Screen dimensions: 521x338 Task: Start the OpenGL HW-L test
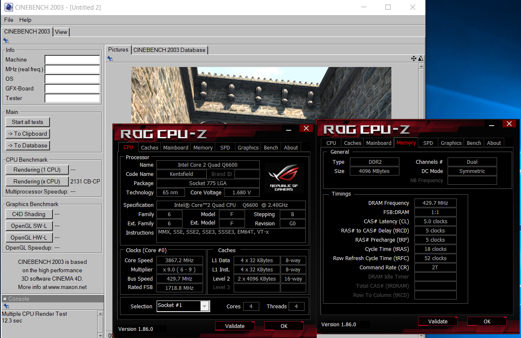coord(29,237)
